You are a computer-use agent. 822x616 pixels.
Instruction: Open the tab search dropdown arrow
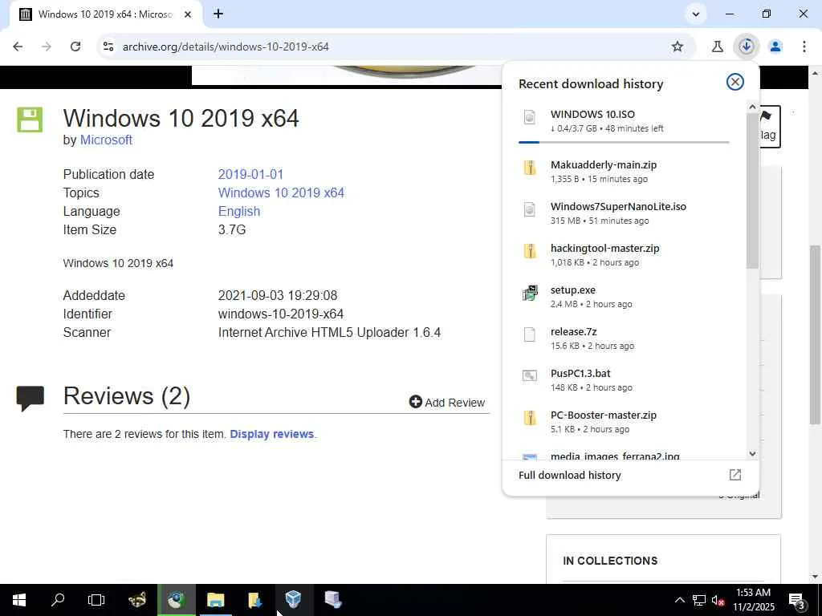pyautogui.click(x=696, y=14)
